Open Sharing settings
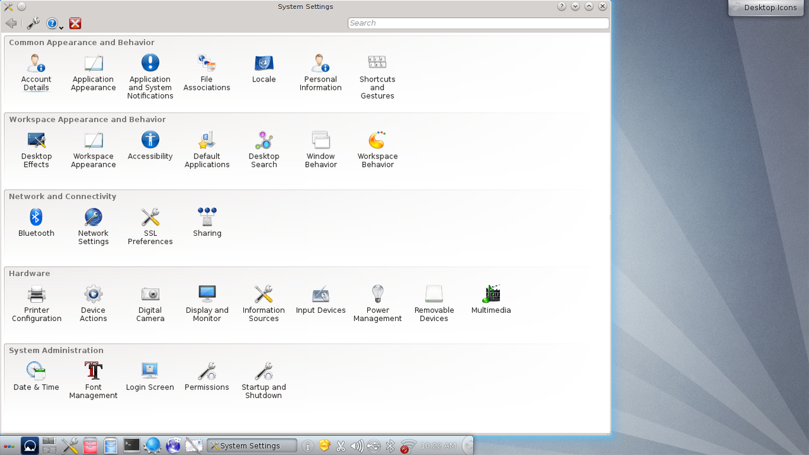This screenshot has width=809, height=455. pyautogui.click(x=207, y=223)
